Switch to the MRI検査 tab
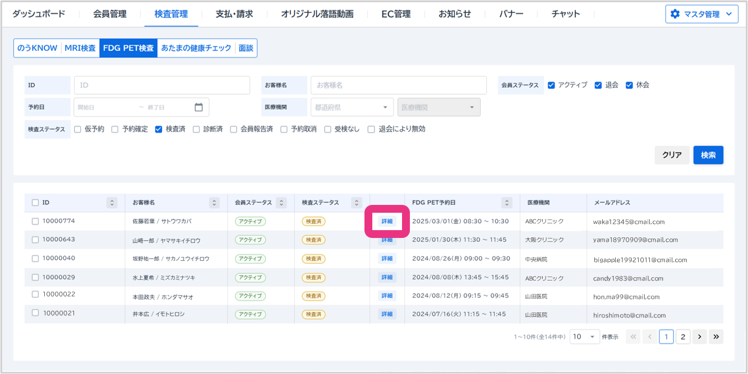The height and width of the screenshot is (374, 748). point(80,48)
